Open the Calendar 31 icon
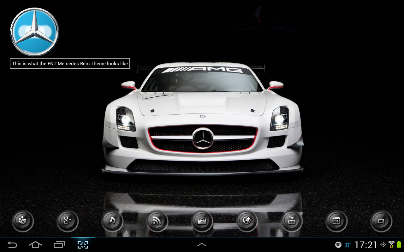 (x=336, y=221)
